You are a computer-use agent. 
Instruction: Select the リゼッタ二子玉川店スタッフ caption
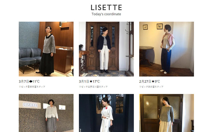click(93, 87)
